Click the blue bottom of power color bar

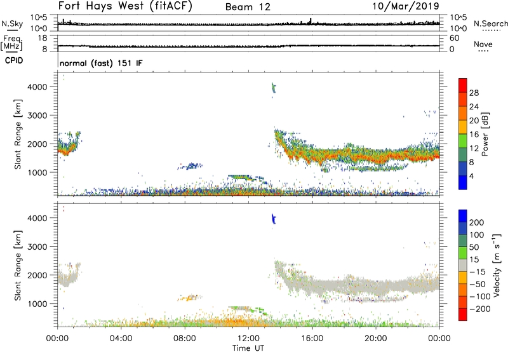463,182
